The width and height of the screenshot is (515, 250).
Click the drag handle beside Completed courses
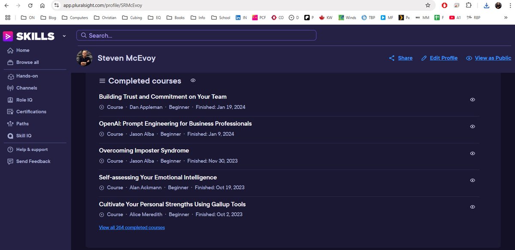pyautogui.click(x=102, y=81)
